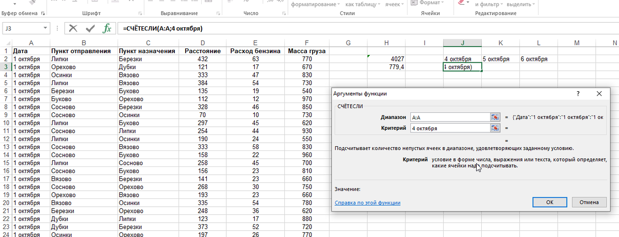The height and width of the screenshot is (237, 619).
Task: Select cell H2 with value 4027
Action: pos(386,59)
